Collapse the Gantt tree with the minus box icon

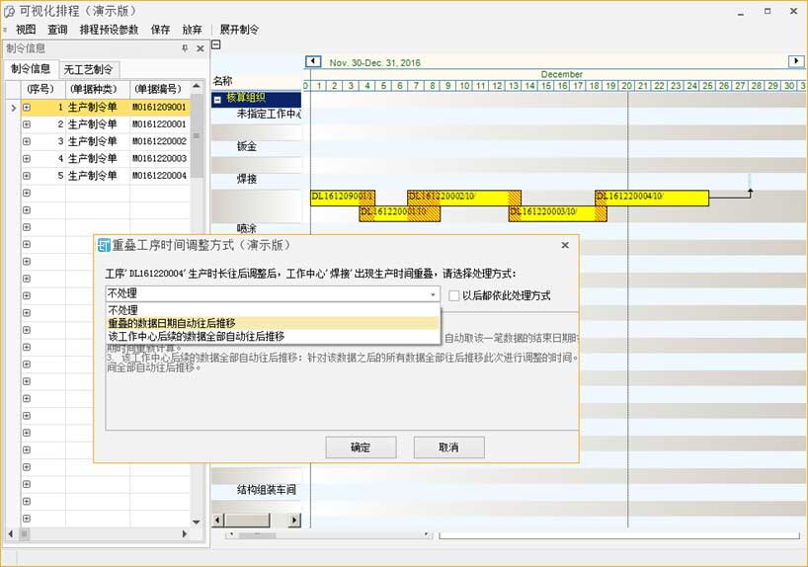[x=216, y=44]
